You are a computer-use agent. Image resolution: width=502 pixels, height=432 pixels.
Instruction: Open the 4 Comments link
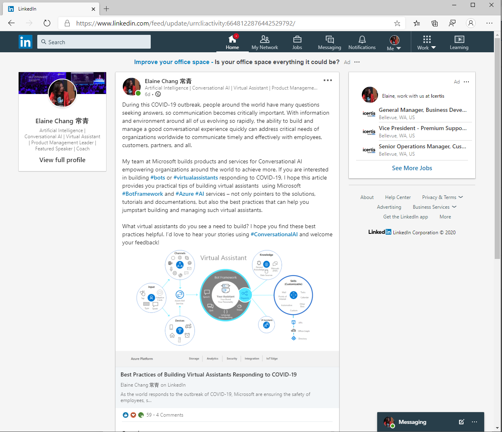pyautogui.click(x=170, y=415)
